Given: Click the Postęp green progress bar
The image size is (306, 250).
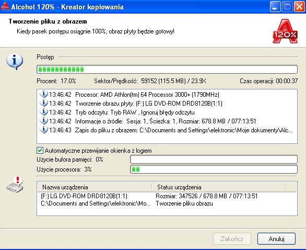Looking at the screenshot, I should pyautogui.click(x=167, y=70).
